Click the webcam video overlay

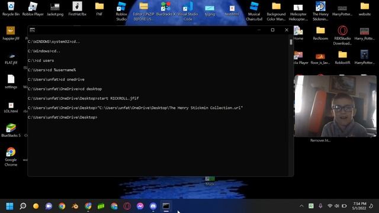tap(335, 106)
